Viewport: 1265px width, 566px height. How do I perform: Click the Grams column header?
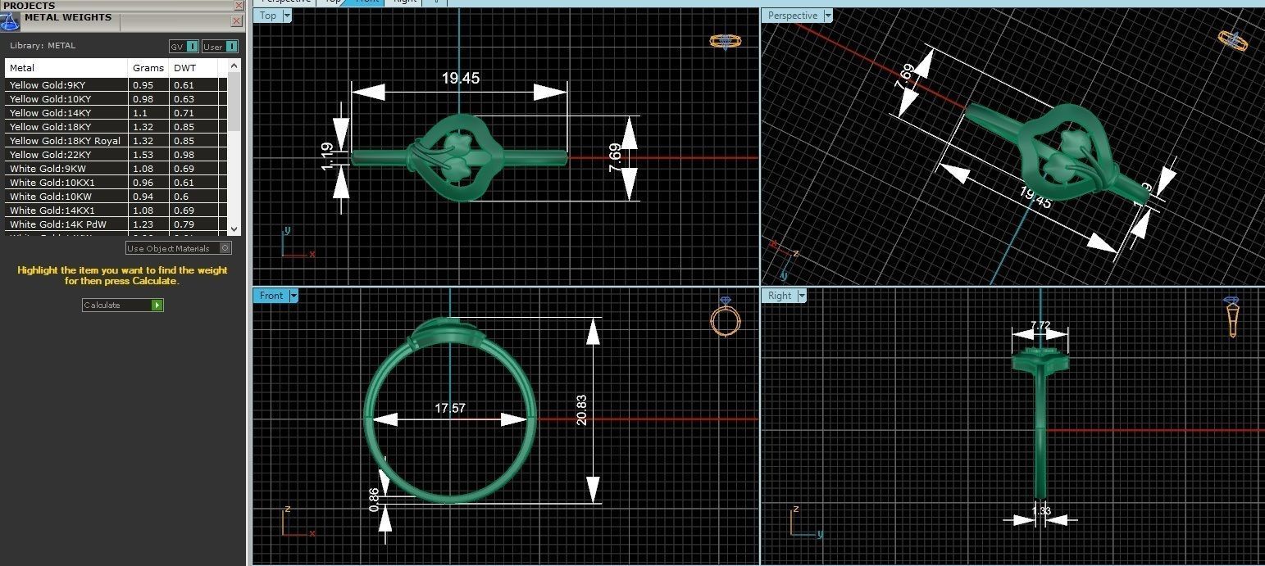pos(148,68)
